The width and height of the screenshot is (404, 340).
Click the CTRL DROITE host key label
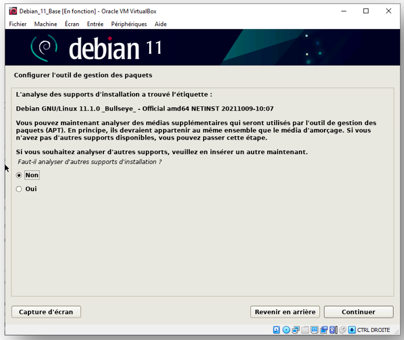coord(373,330)
